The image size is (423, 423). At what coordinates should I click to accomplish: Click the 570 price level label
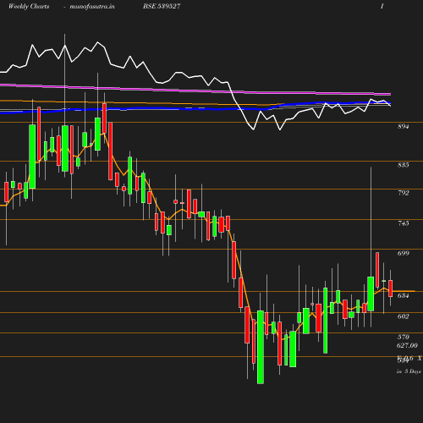pos(404,337)
